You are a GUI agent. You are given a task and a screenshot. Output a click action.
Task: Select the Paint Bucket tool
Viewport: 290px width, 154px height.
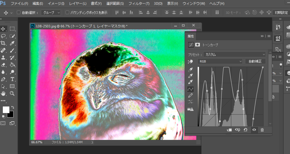(12, 65)
